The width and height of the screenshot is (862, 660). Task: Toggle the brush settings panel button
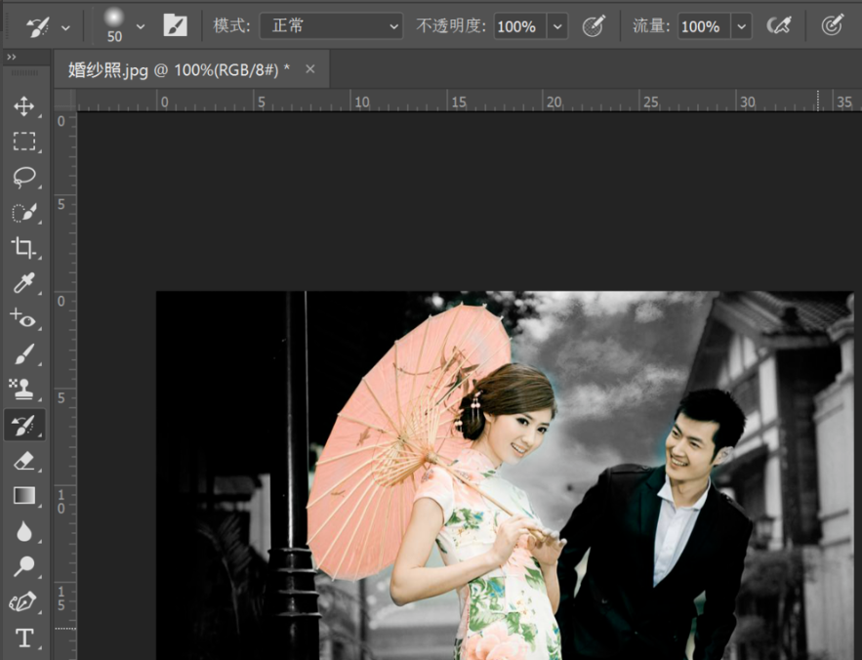pos(176,25)
